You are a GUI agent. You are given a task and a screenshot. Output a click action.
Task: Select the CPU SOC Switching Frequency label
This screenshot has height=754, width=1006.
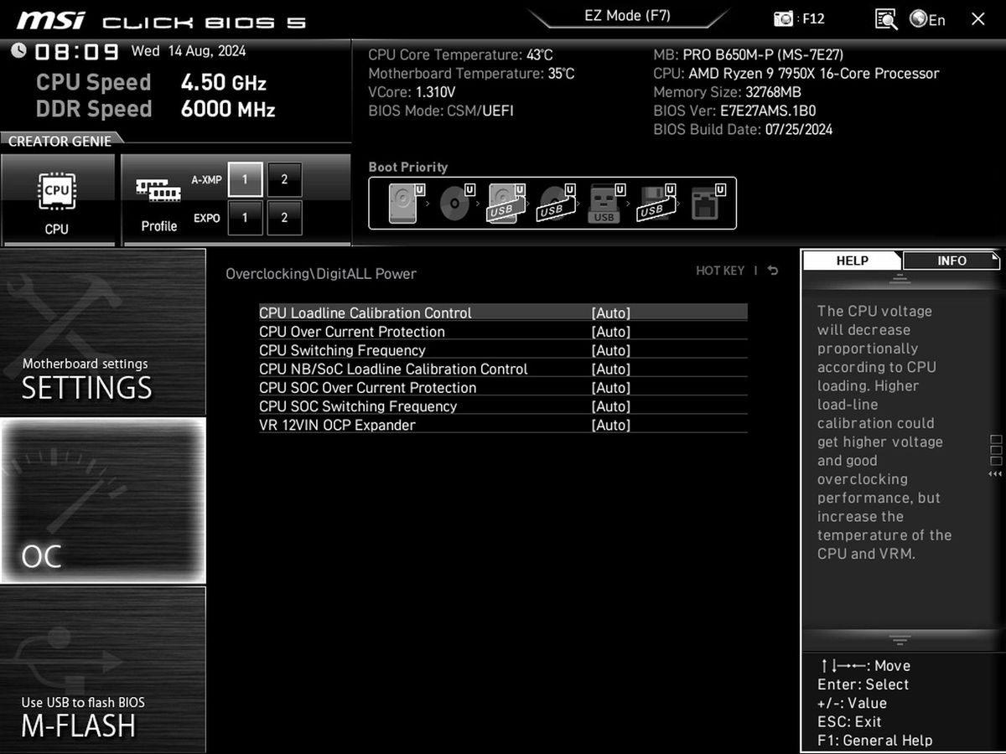(358, 406)
